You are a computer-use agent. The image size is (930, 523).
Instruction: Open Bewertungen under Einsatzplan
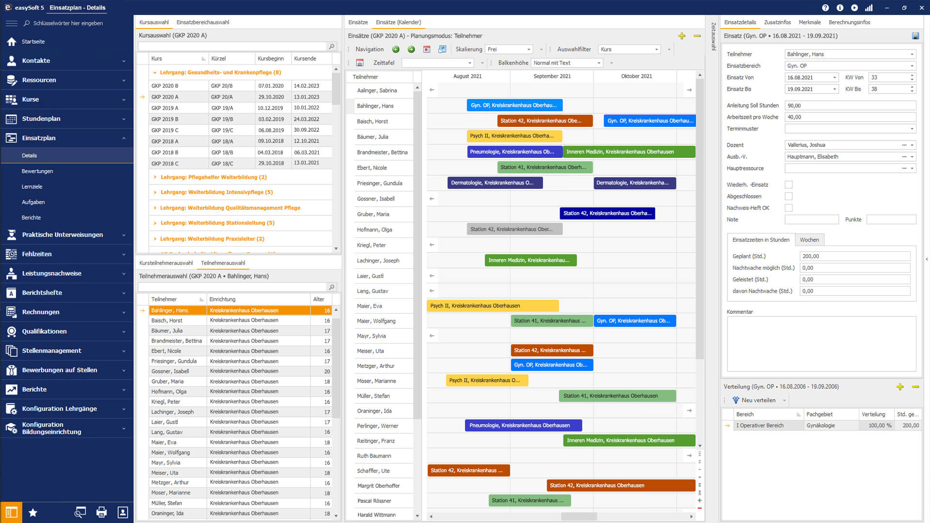point(37,171)
